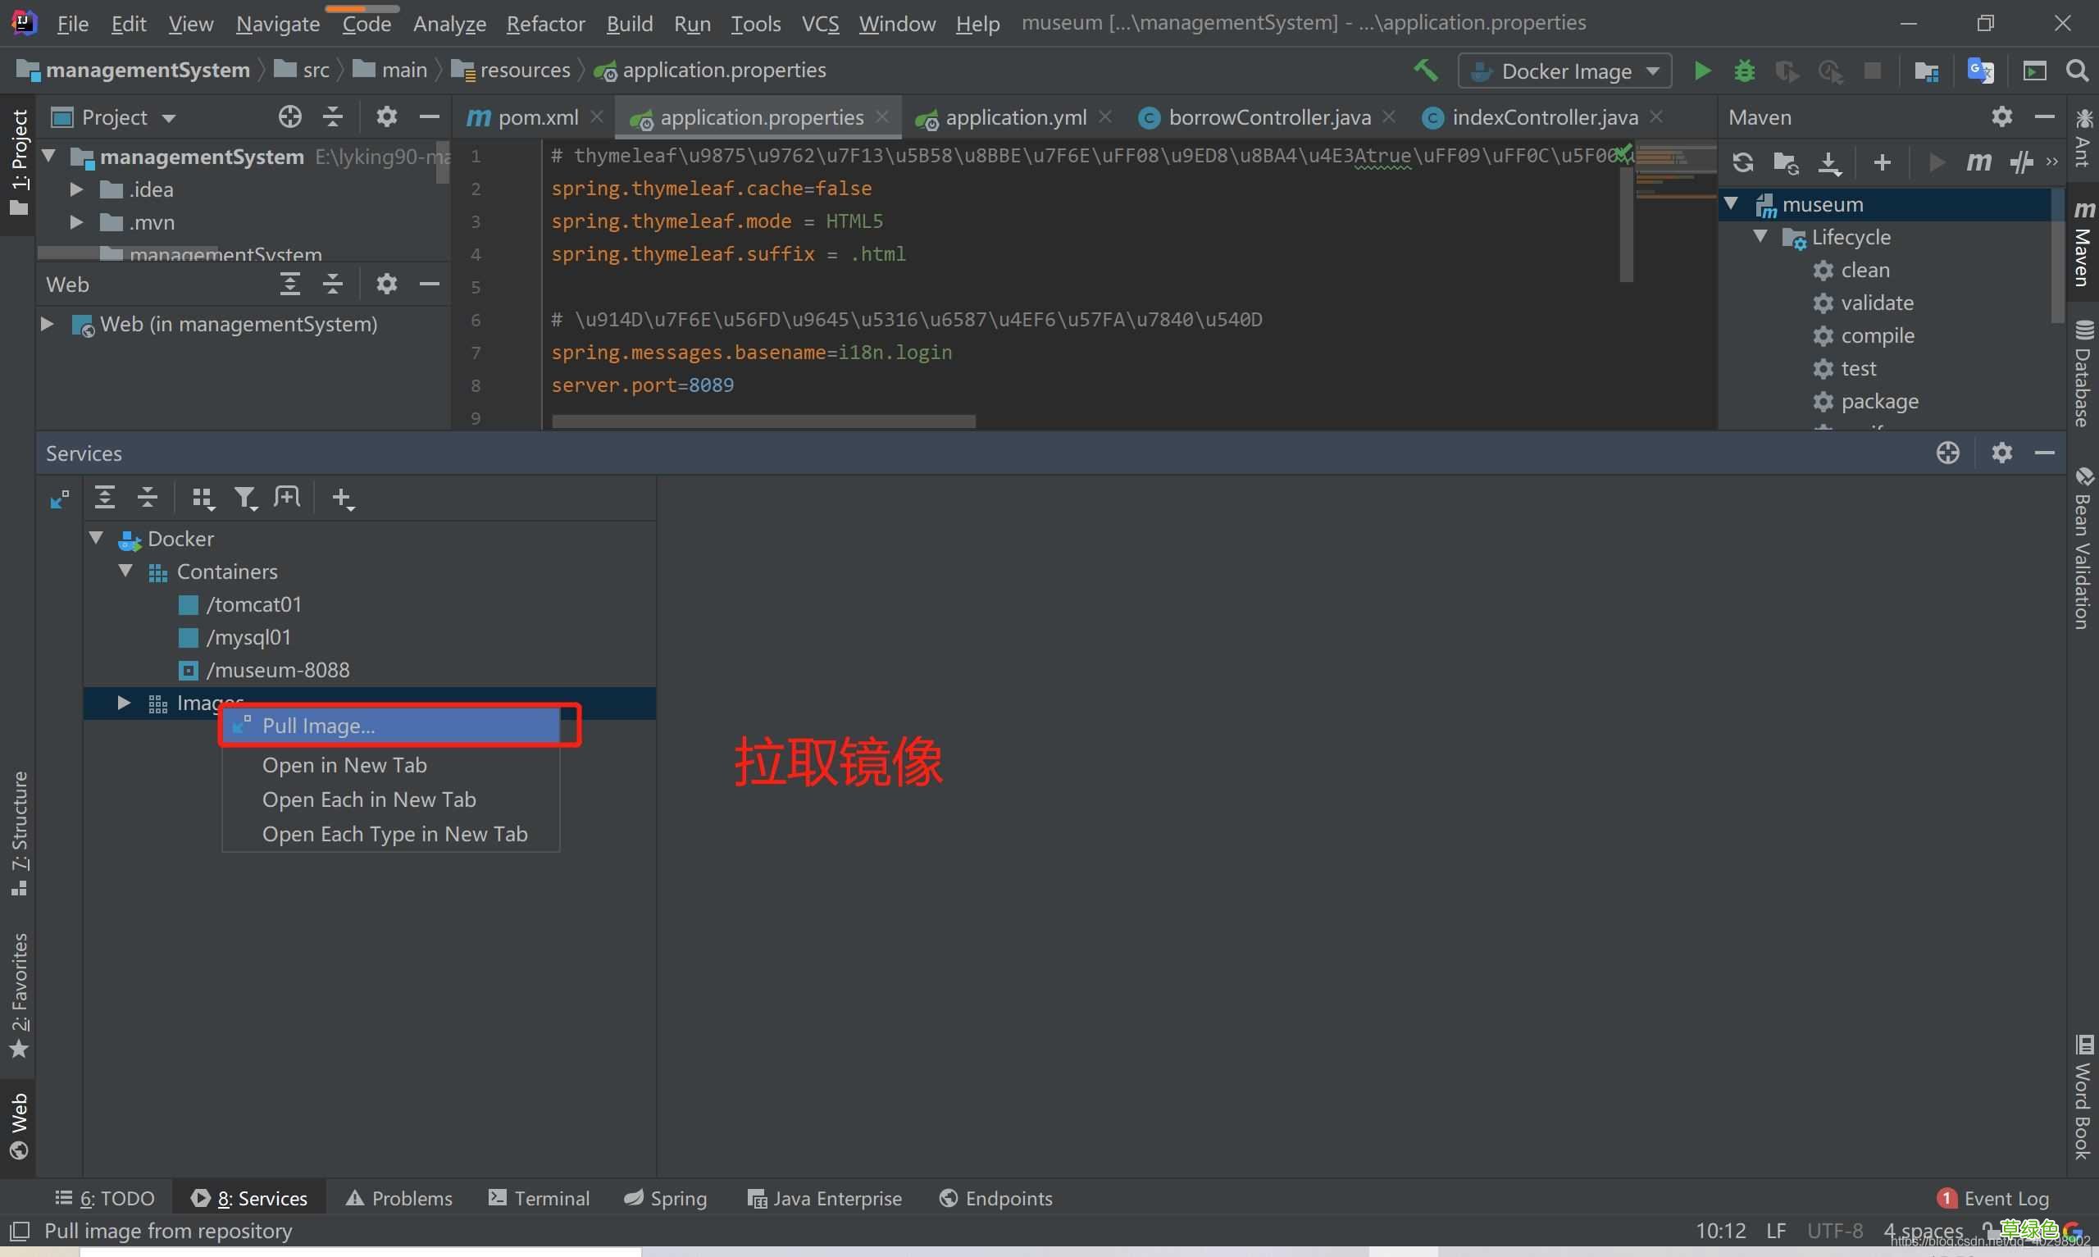
Task: Open the Services filter icon
Action: pyautogui.click(x=245, y=498)
